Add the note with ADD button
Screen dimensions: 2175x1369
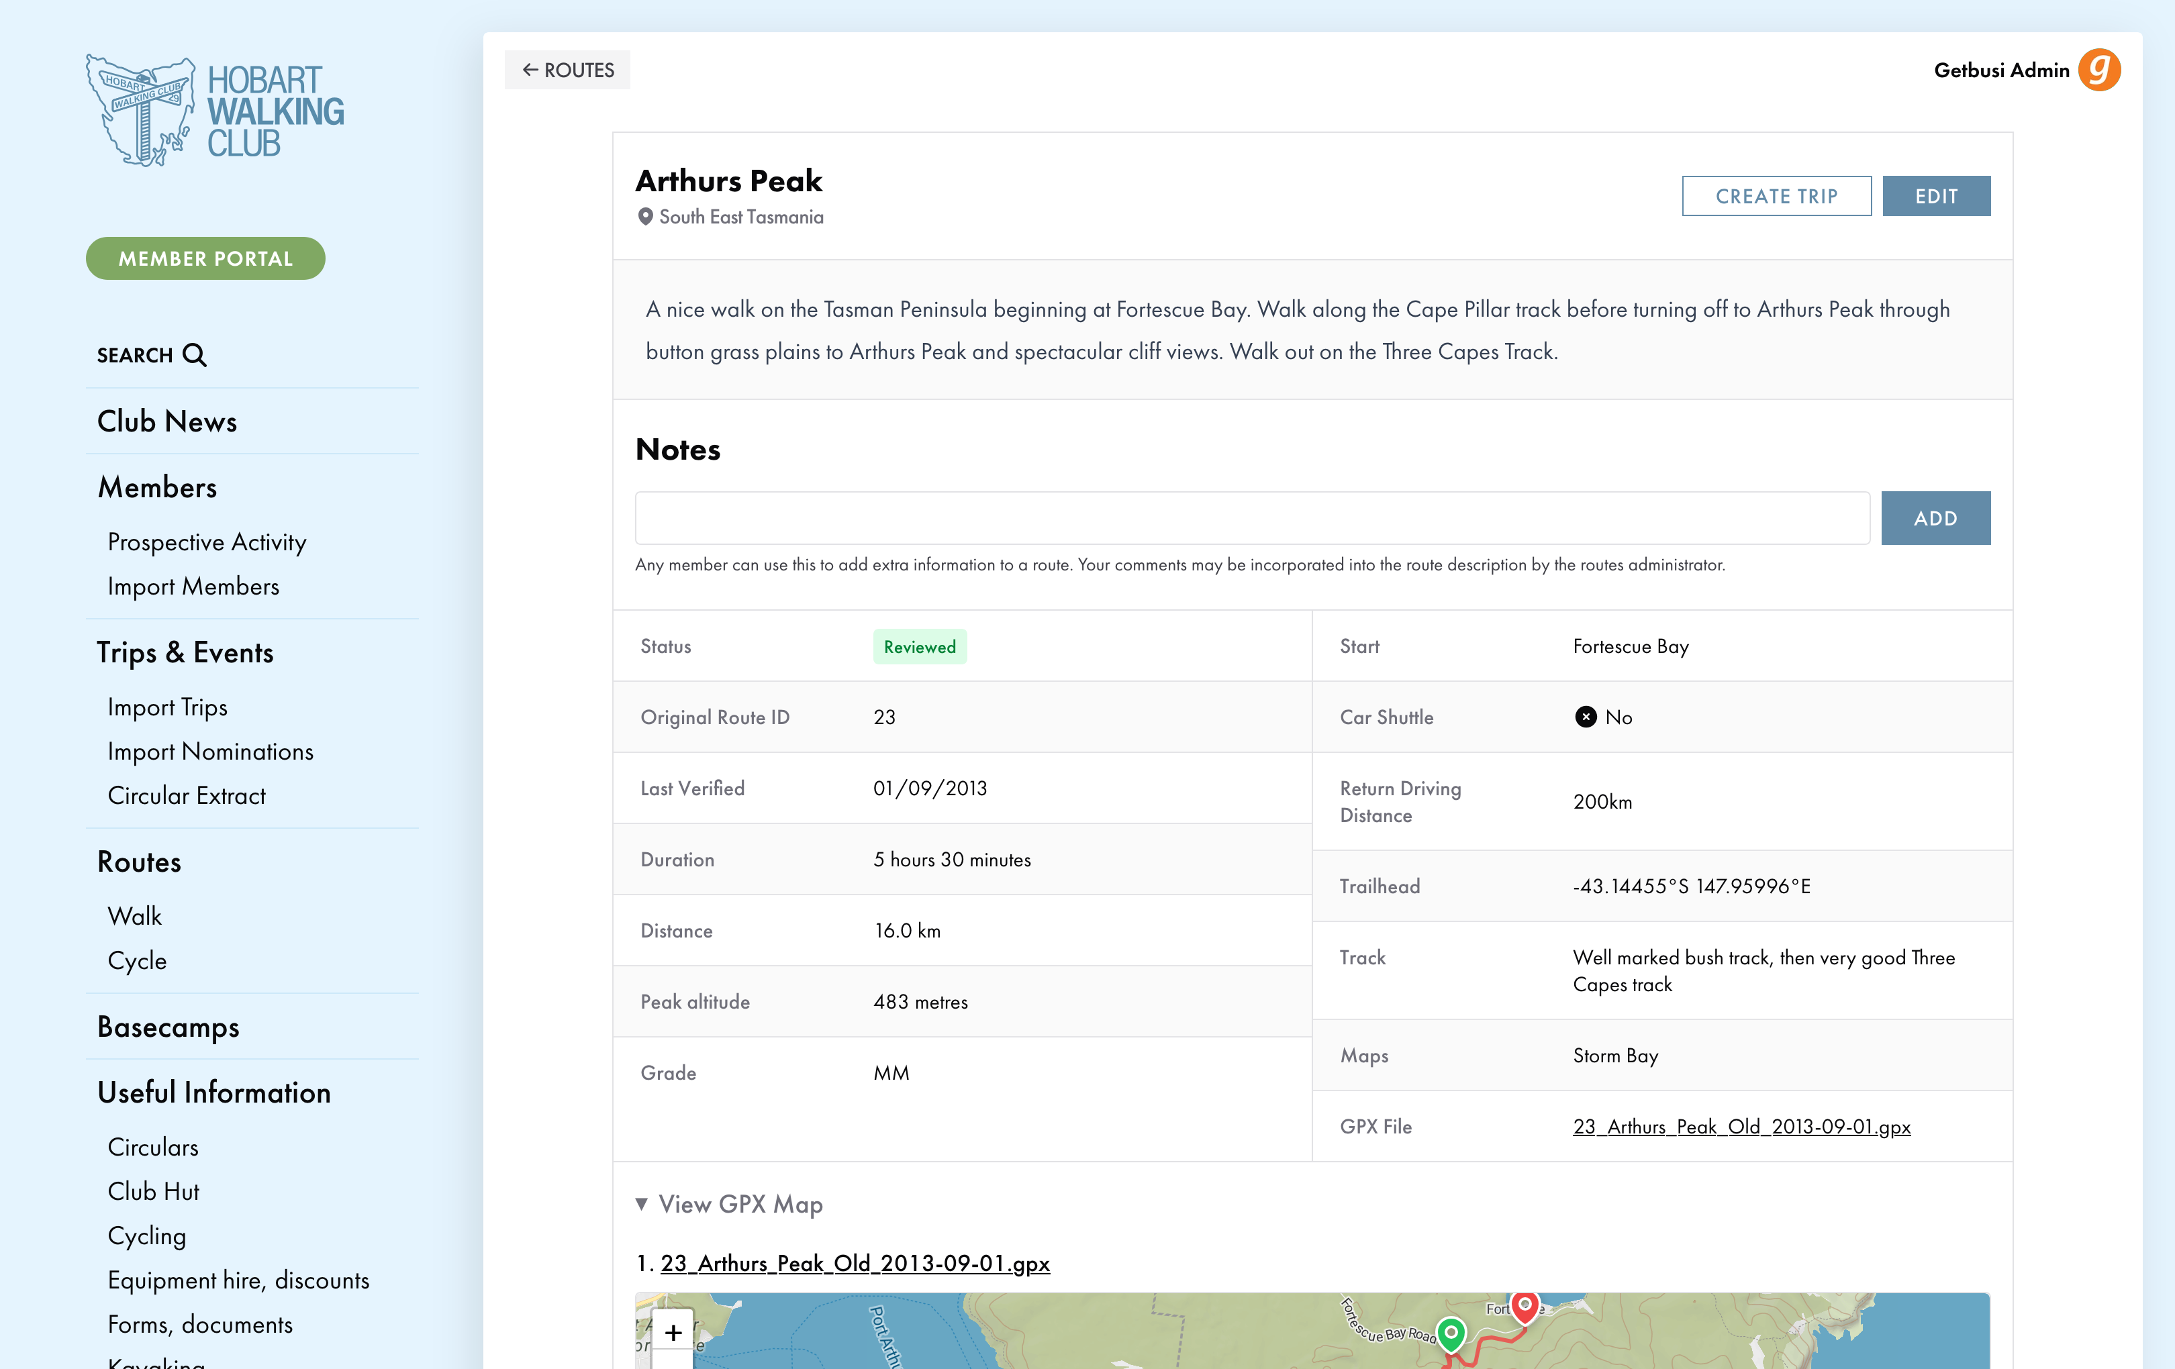1935,518
